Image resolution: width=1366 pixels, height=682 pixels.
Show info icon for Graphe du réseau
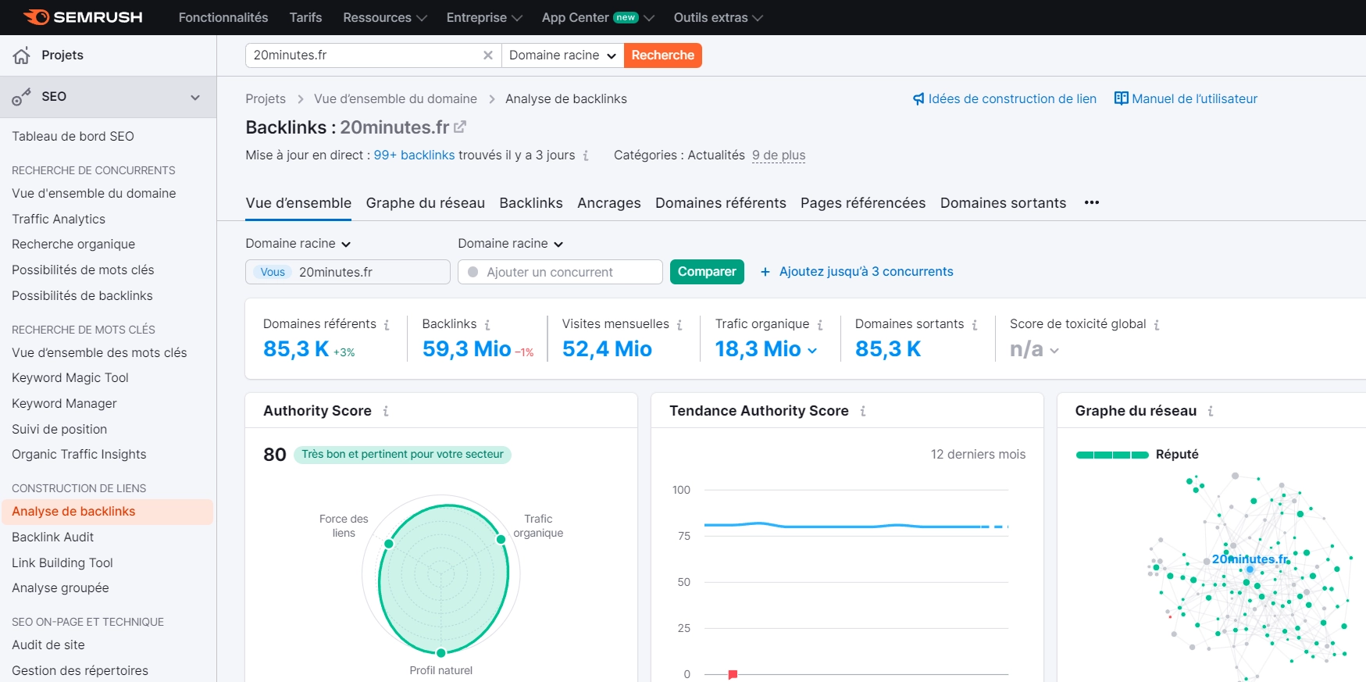[1211, 411]
